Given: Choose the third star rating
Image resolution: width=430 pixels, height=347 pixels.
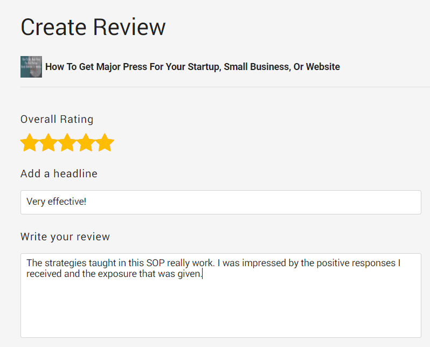Looking at the screenshot, I should [67, 142].
